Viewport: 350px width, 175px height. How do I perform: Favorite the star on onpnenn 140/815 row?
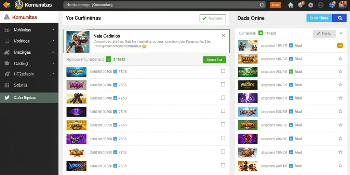pos(340,59)
